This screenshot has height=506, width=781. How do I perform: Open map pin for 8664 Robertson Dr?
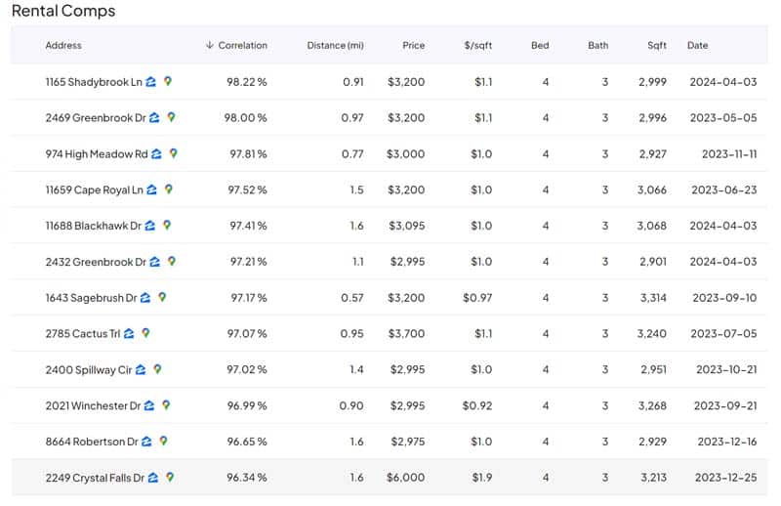pyautogui.click(x=163, y=442)
